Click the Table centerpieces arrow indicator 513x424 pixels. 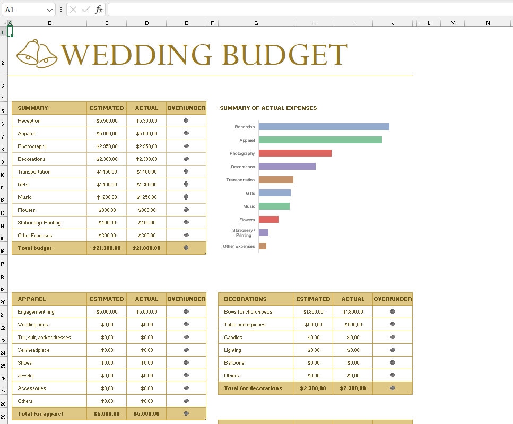tap(393, 324)
